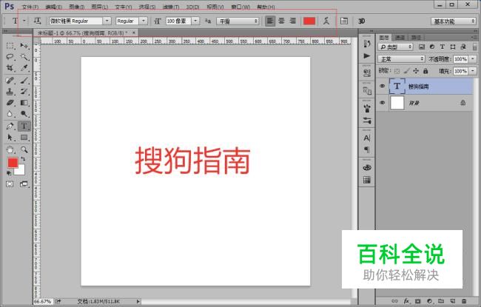
Task: Open the warp text dialog
Action: tap(326, 21)
